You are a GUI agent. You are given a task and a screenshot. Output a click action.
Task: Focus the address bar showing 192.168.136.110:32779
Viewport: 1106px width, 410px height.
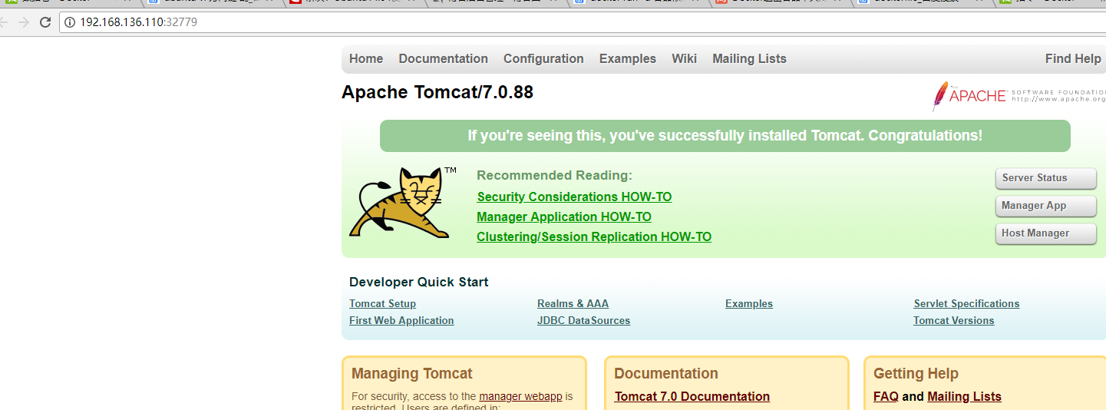coord(583,22)
